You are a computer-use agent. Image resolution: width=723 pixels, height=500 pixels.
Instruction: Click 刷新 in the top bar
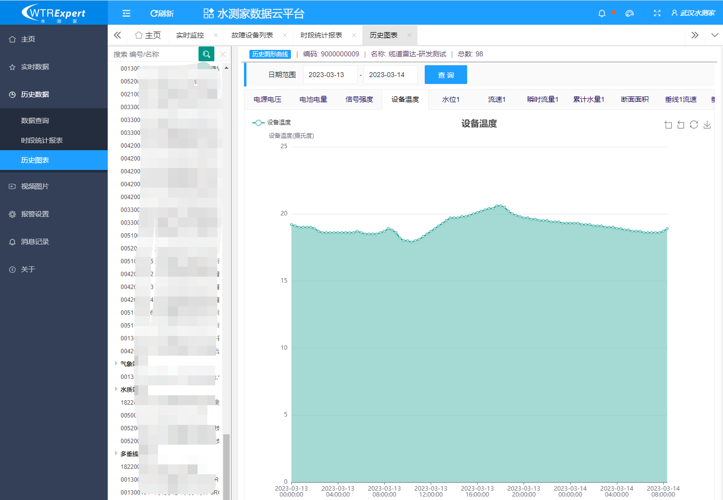pos(162,13)
